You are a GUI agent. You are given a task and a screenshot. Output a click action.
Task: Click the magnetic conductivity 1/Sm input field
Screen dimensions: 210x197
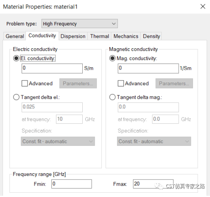(x=148, y=69)
